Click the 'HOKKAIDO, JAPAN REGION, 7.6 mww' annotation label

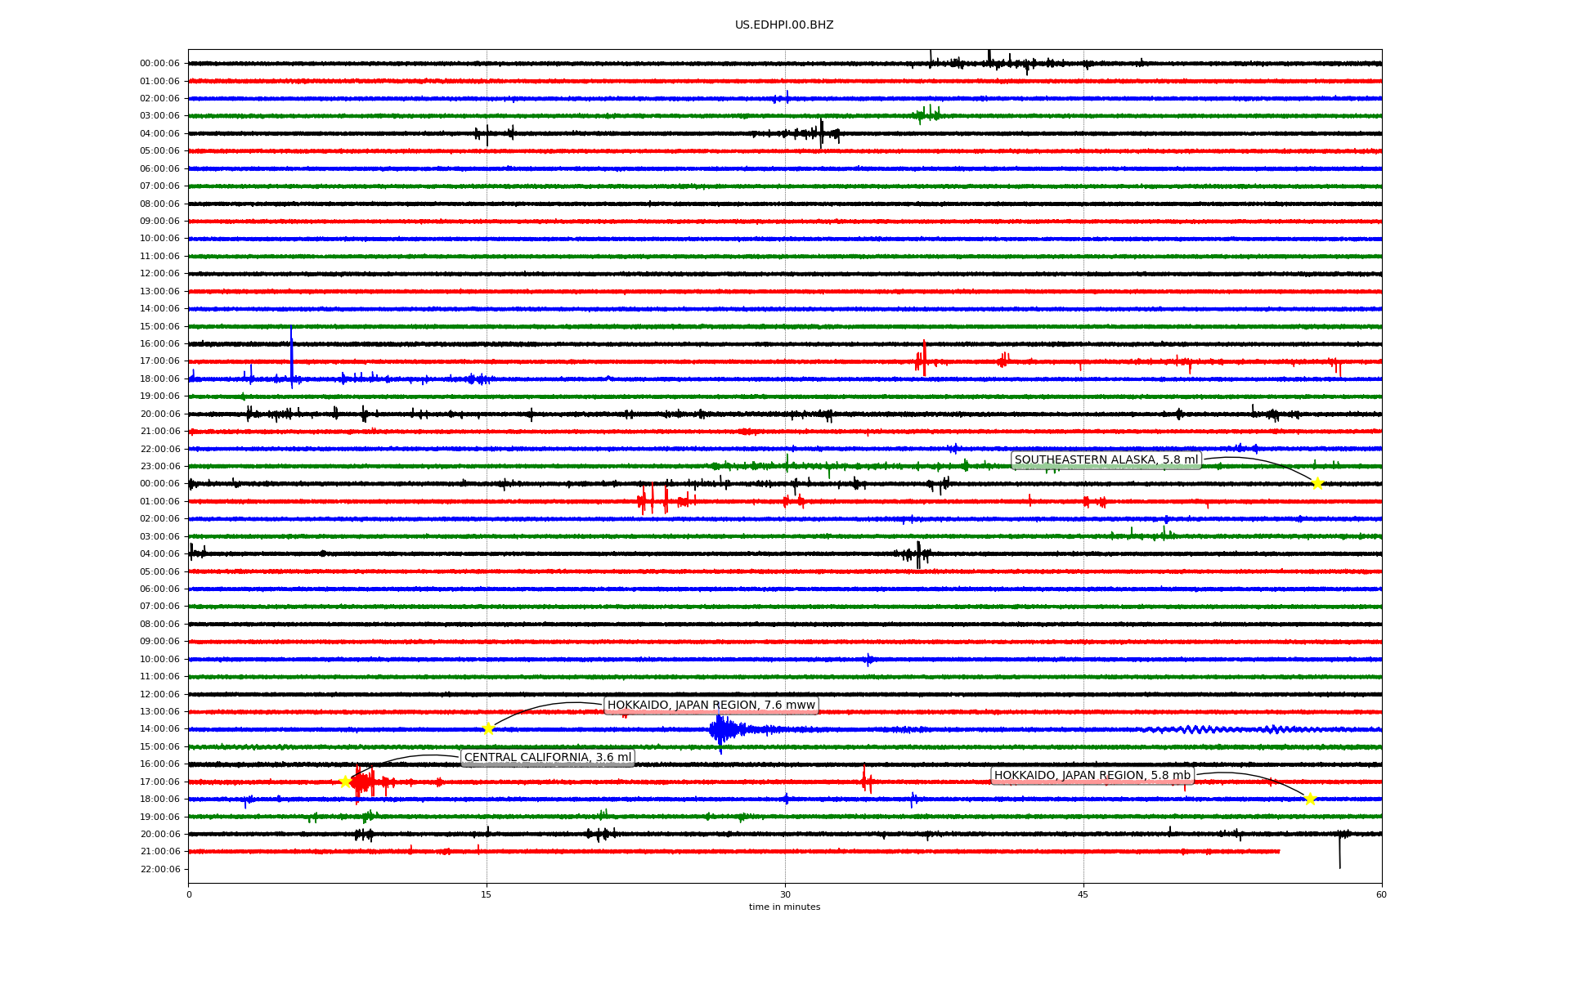[711, 706]
